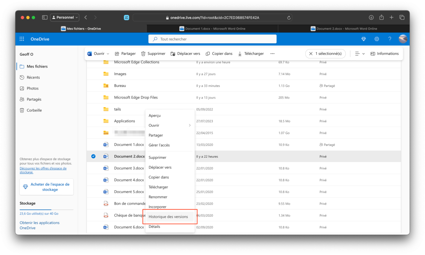Click Partager in the toolbar
The image size is (425, 255).
[125, 54]
